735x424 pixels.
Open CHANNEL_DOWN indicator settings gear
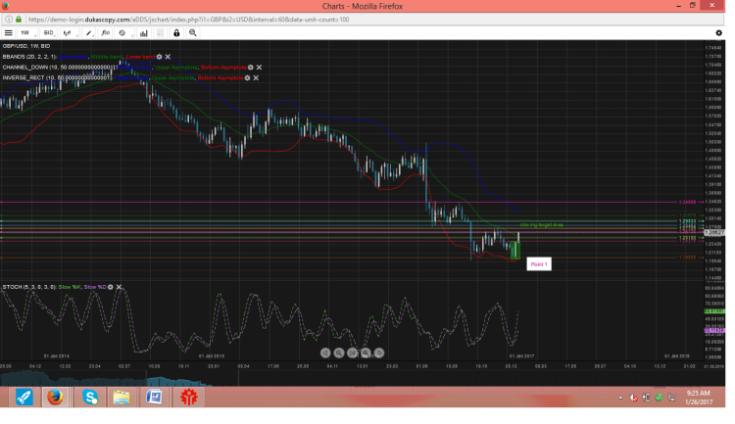(250, 67)
